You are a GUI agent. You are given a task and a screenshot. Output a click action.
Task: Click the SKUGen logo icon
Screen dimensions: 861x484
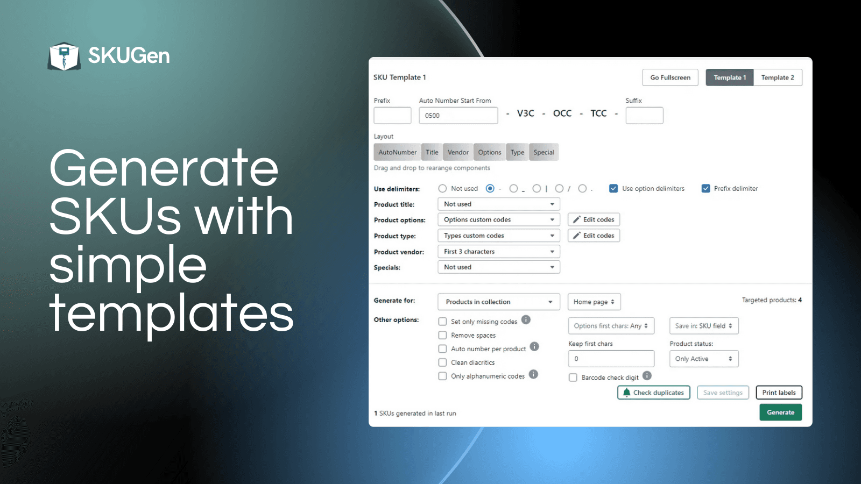(x=64, y=56)
